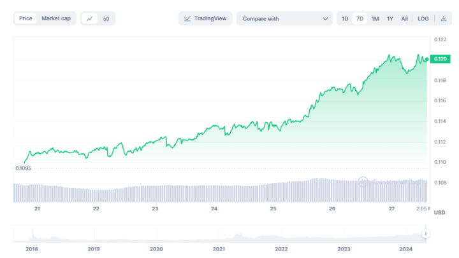The height and width of the screenshot is (258, 459).
Task: Show the 1Y time range
Action: coord(390,18)
